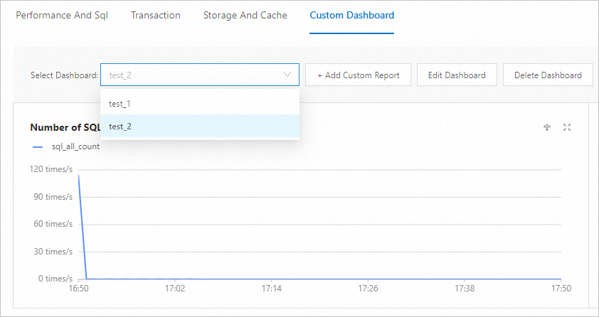Click the 17:14 time axis label

click(272, 289)
